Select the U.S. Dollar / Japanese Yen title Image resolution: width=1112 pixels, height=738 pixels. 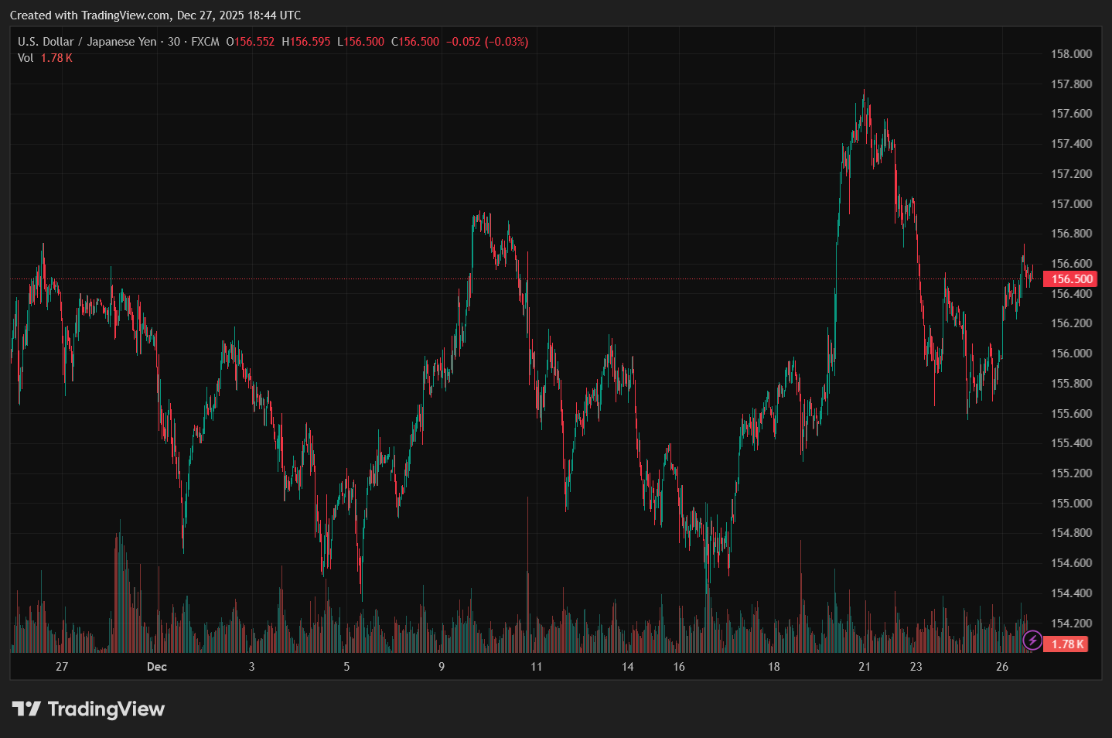[x=87, y=42]
